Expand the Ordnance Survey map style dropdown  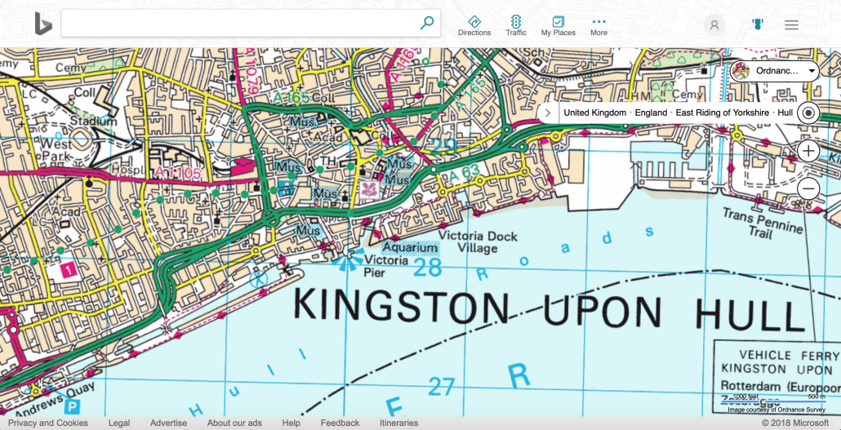(774, 71)
